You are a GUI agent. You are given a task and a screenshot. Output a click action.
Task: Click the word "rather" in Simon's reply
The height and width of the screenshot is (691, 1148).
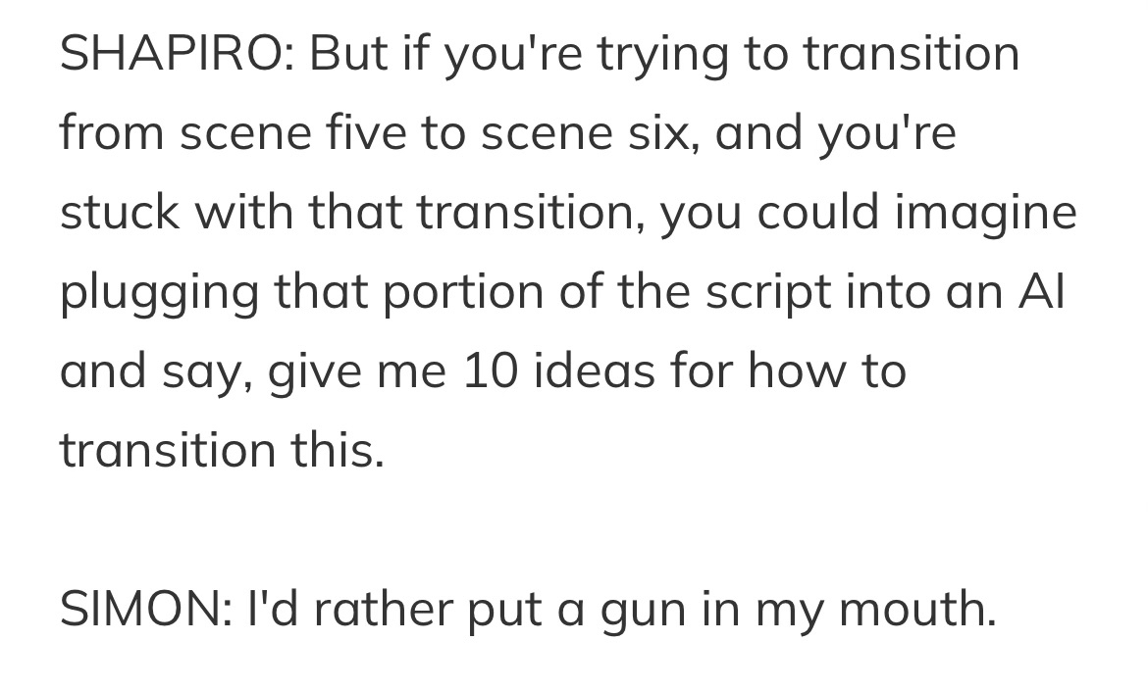click(378, 609)
